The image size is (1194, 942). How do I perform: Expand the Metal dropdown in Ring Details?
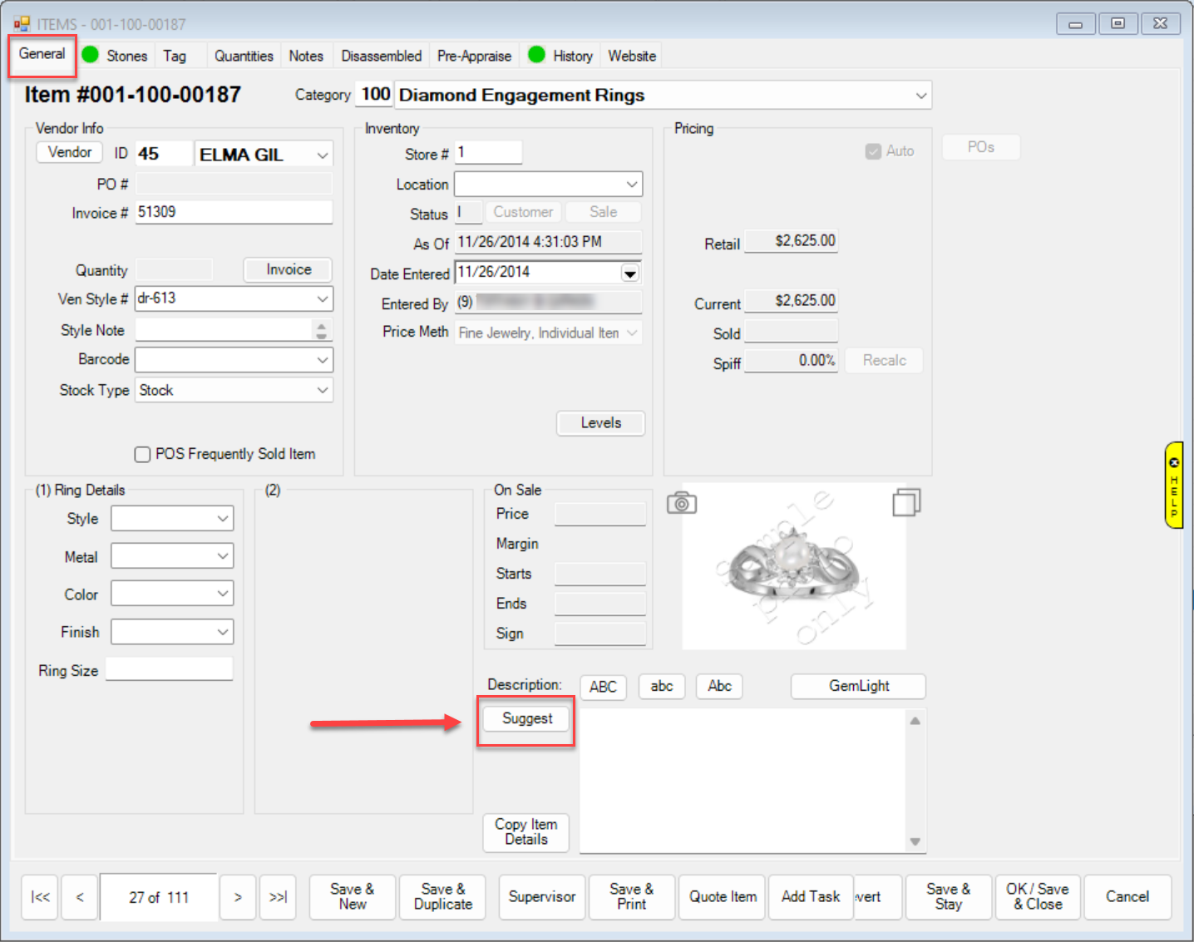coord(223,556)
